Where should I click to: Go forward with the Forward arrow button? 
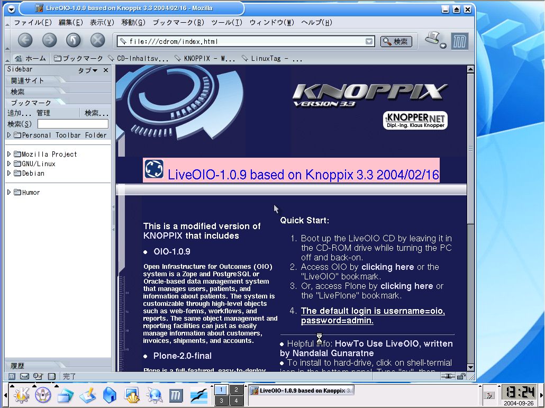click(49, 41)
